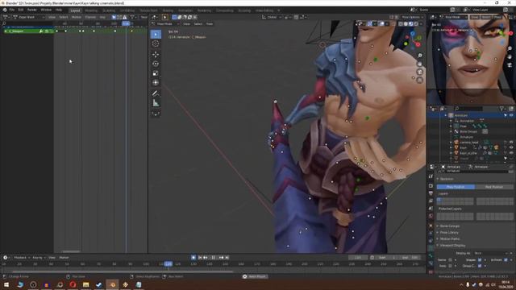The height and width of the screenshot is (290, 516).
Task: Jump to the first frame in timeline
Action: click(200, 258)
